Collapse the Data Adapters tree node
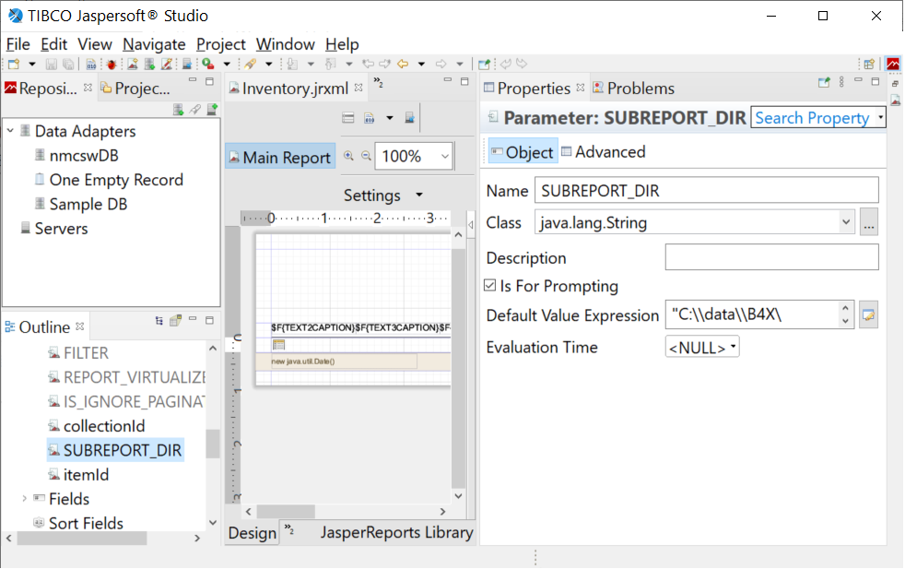905x569 pixels. pos(10,131)
